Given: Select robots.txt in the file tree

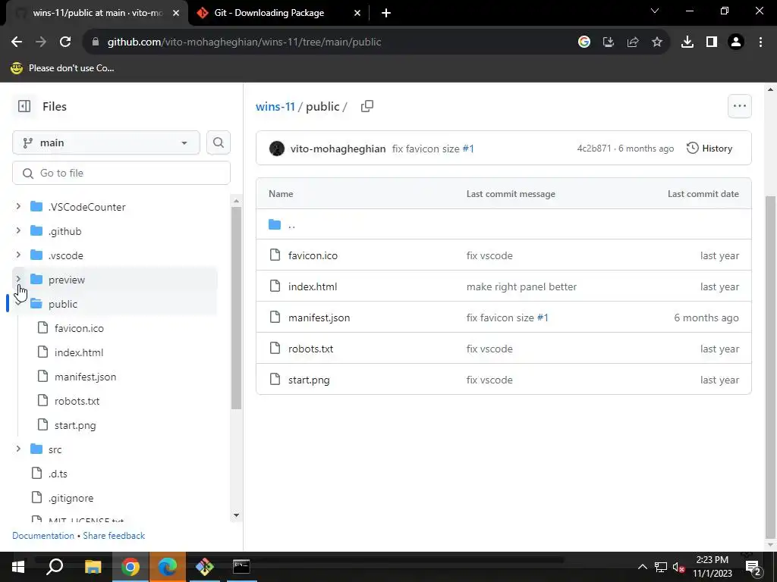Looking at the screenshot, I should pyautogui.click(x=77, y=401).
